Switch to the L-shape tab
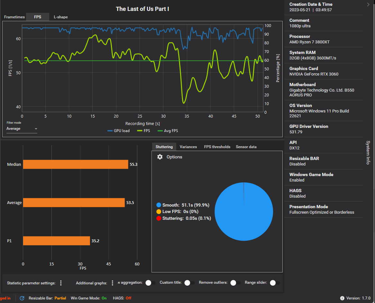The width and height of the screenshot is (375, 303). click(61, 17)
